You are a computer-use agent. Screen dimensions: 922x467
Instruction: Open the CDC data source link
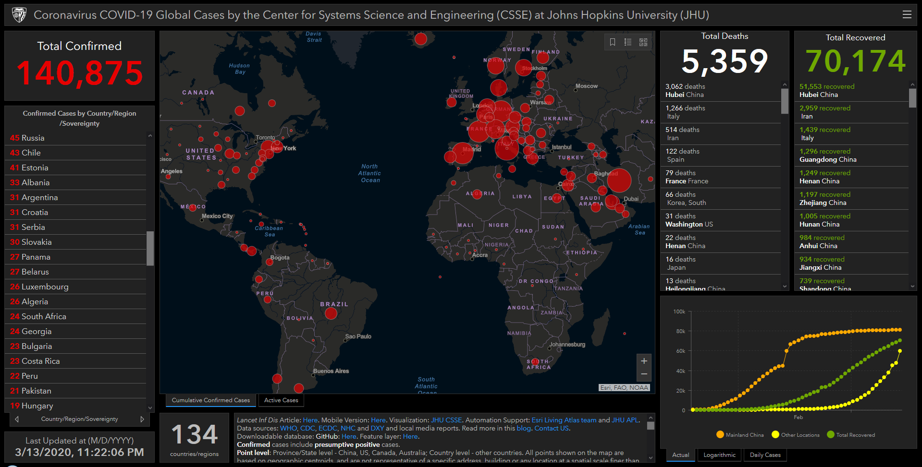(307, 428)
